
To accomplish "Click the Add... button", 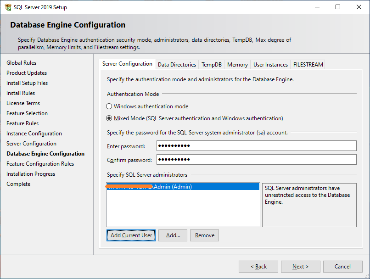I will point(173,235).
